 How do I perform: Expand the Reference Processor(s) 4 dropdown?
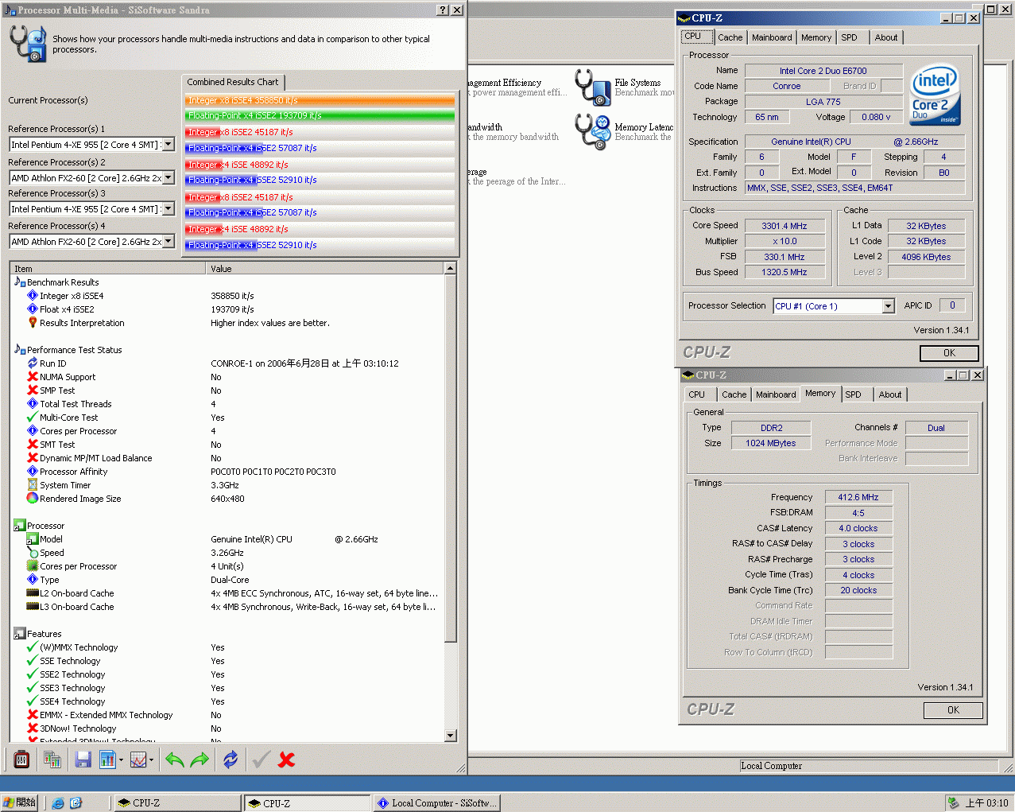click(169, 242)
